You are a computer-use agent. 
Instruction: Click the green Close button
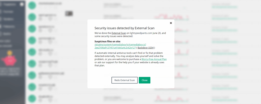pyautogui.click(x=145, y=80)
